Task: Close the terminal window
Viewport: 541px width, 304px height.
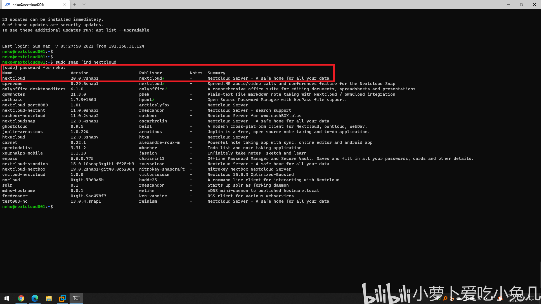Action: pos(535,5)
